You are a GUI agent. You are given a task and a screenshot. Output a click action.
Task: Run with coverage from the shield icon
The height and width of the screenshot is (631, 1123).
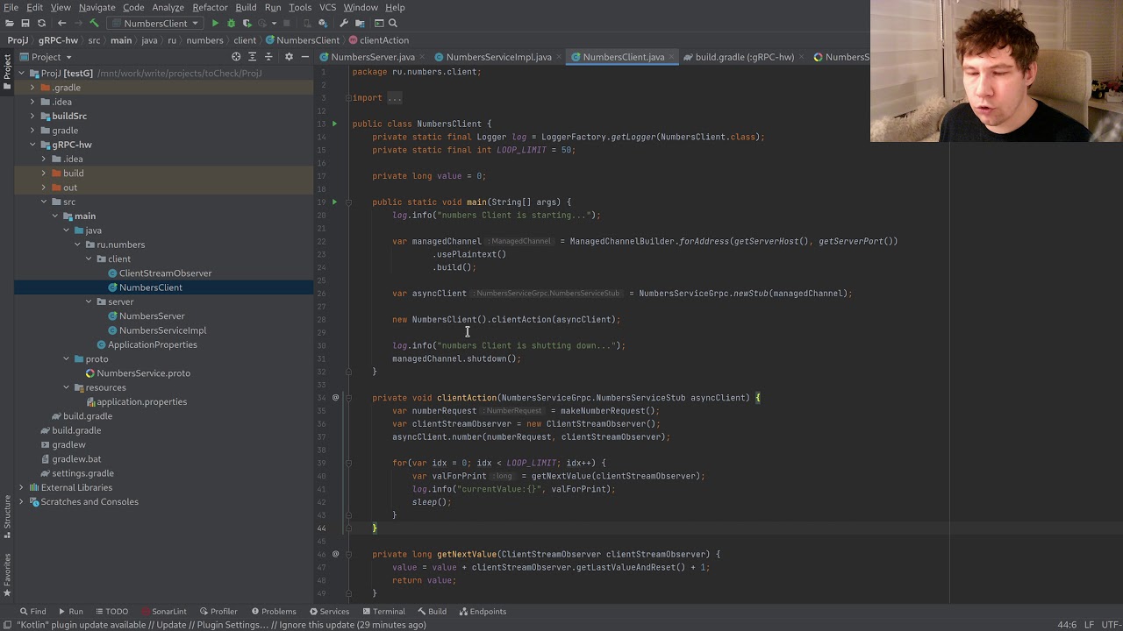point(247,23)
